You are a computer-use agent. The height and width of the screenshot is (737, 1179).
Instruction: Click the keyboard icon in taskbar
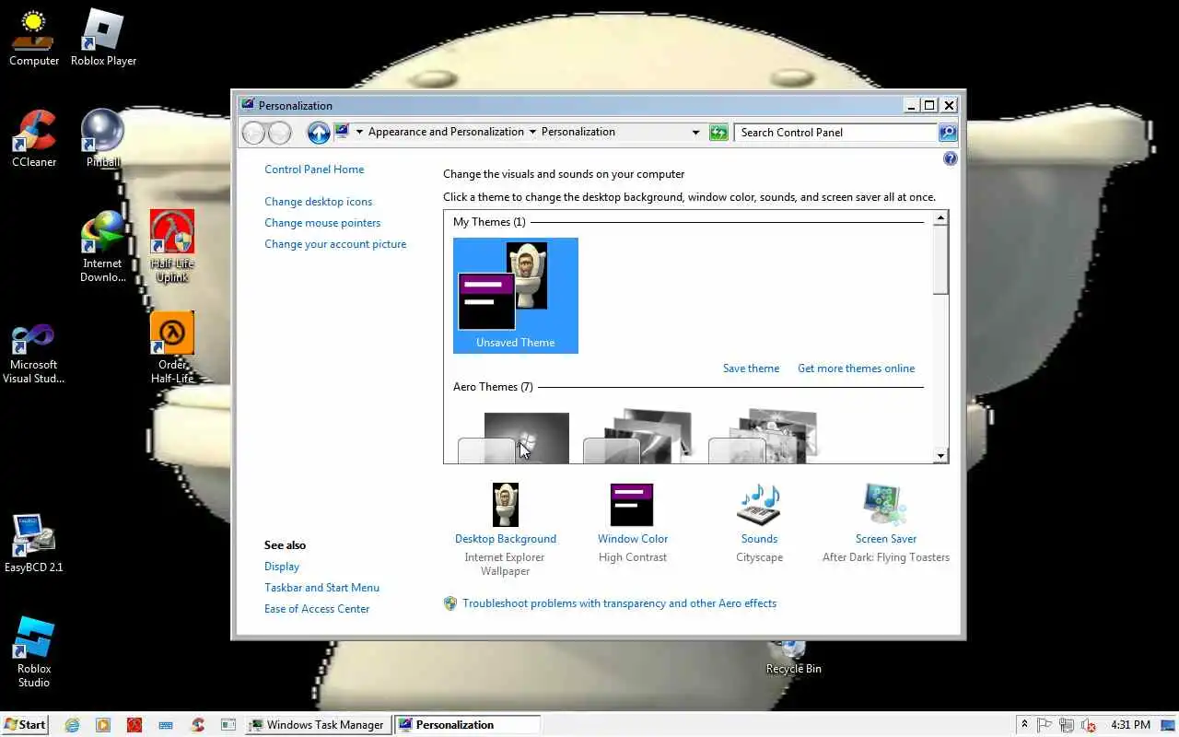pos(166,725)
